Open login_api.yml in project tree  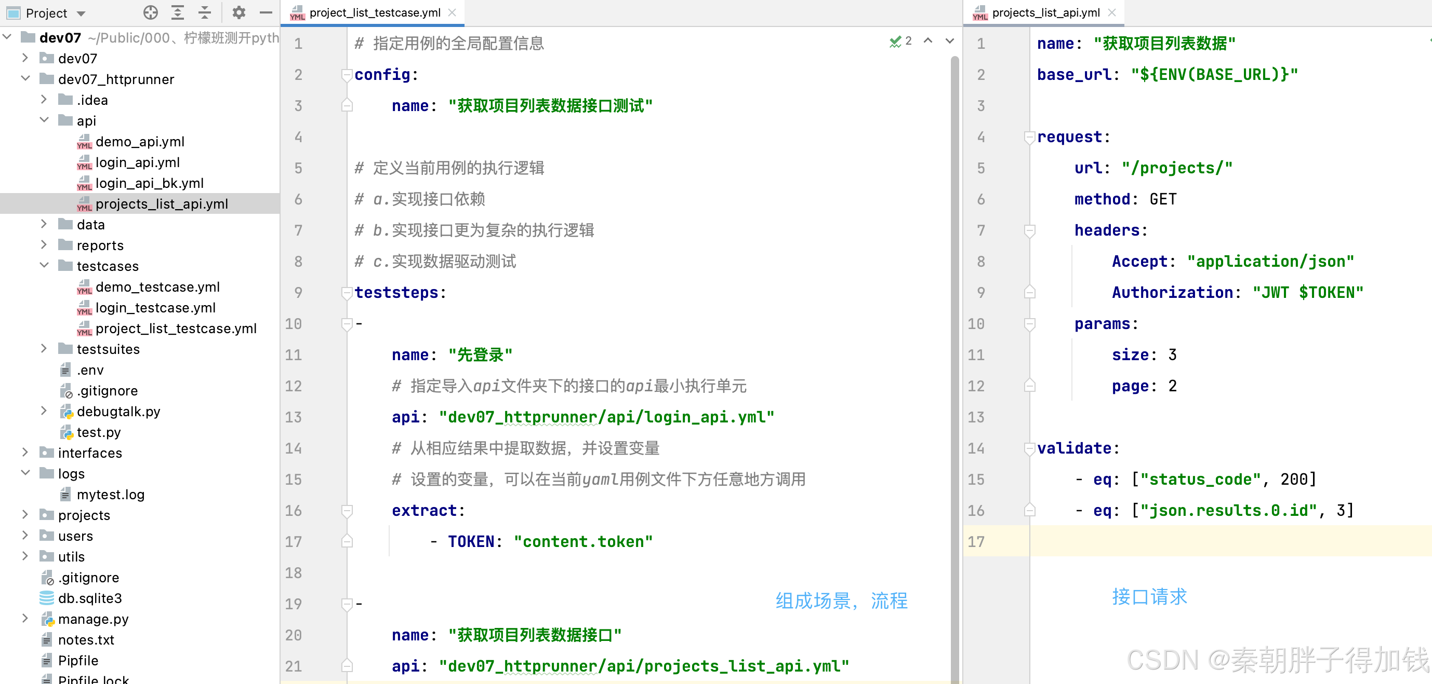pyautogui.click(x=137, y=162)
